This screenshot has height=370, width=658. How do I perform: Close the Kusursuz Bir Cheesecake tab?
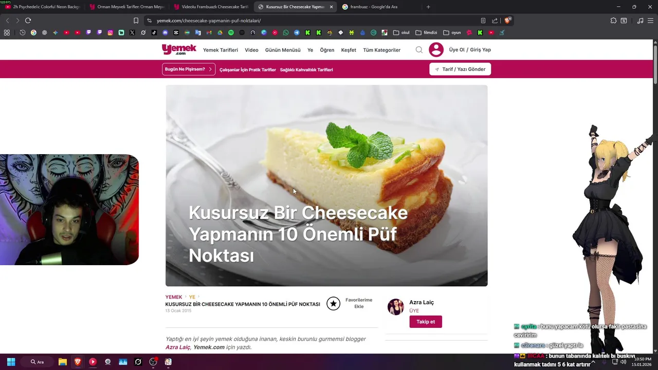point(331,7)
